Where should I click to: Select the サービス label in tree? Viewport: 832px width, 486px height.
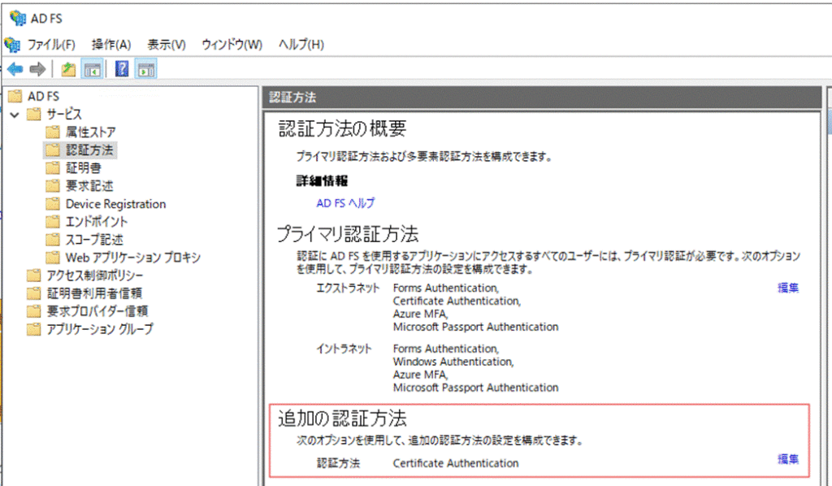[x=64, y=114]
